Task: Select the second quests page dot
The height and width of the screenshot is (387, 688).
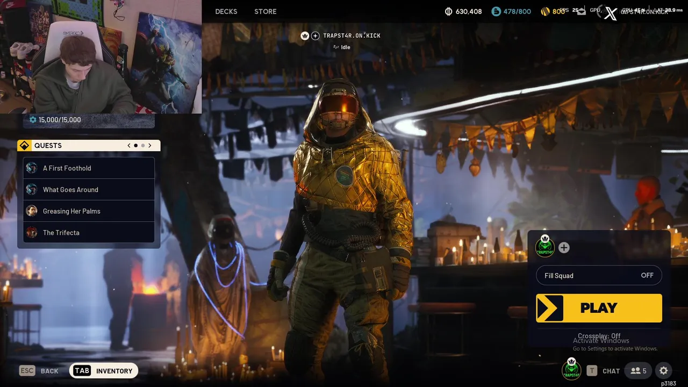Action: coord(143,146)
